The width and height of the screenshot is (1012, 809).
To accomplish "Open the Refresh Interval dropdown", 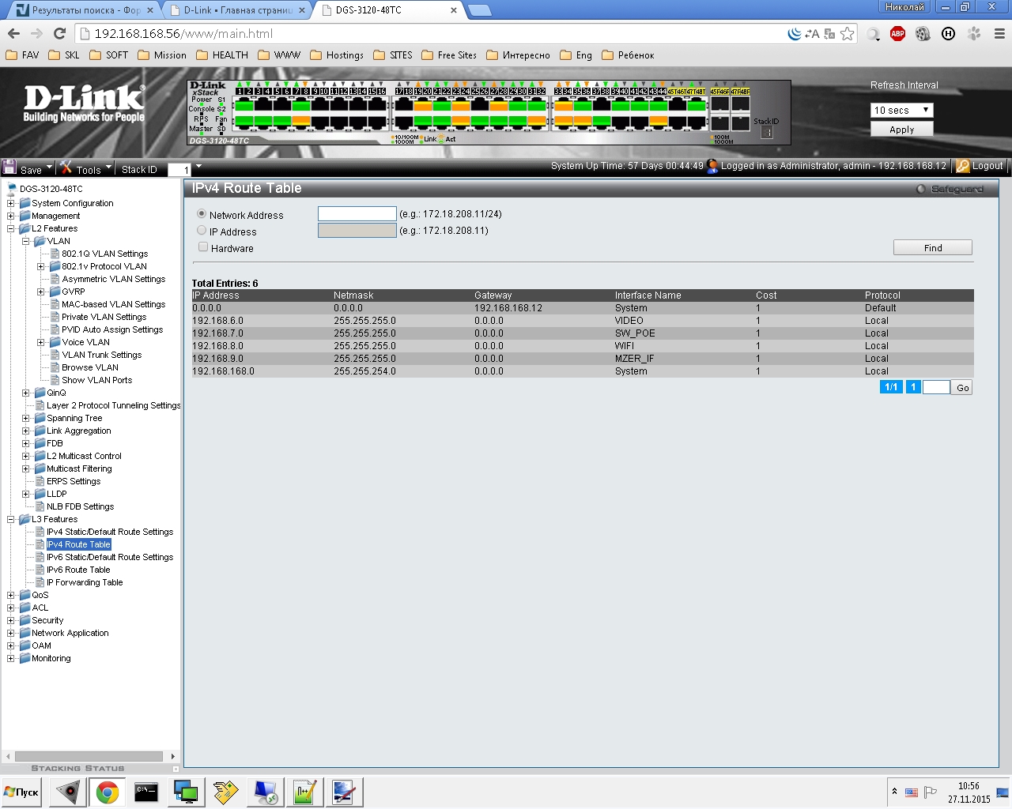I will pyautogui.click(x=901, y=110).
